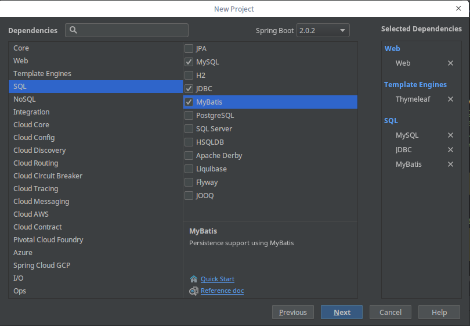470x326 pixels.
Task: Remove MyBatis from selected dependencies
Action: point(450,164)
